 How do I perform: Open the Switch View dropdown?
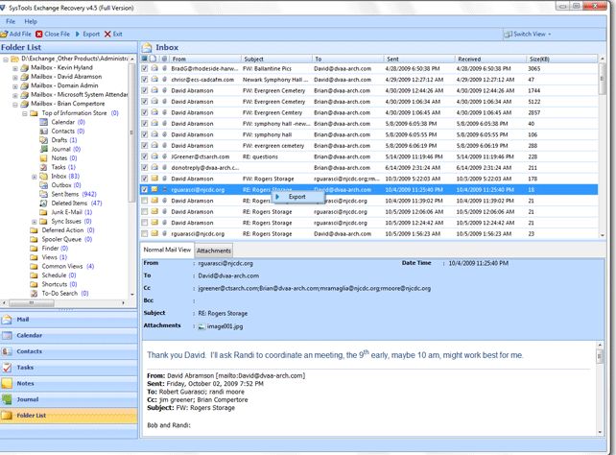pos(528,35)
